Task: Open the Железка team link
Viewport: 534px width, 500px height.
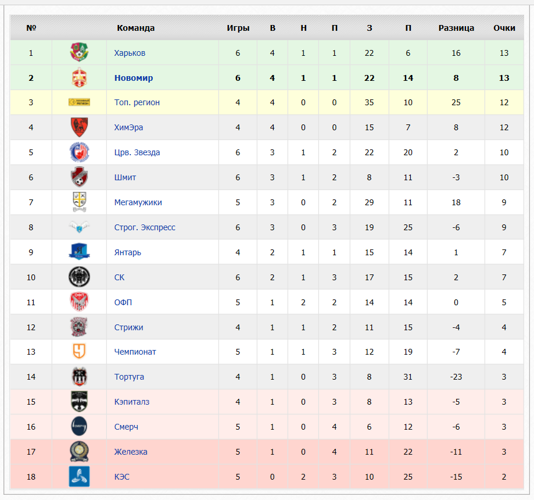Action: (131, 452)
